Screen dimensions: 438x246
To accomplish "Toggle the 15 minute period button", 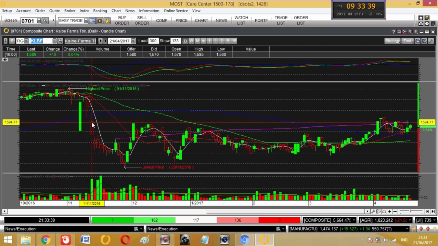I will (234, 41).
